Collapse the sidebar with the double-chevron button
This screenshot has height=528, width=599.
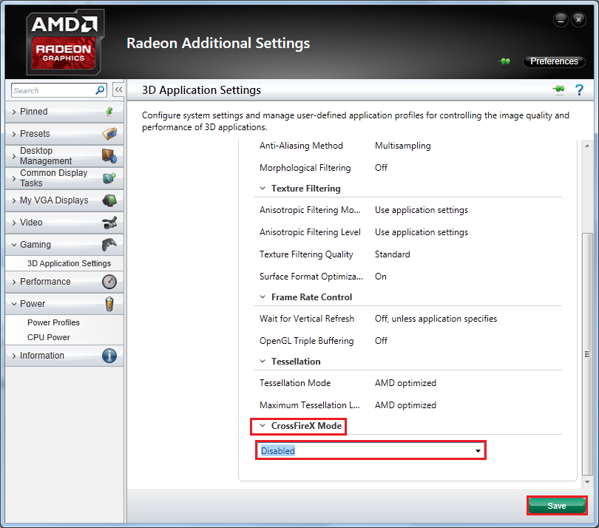pos(118,89)
